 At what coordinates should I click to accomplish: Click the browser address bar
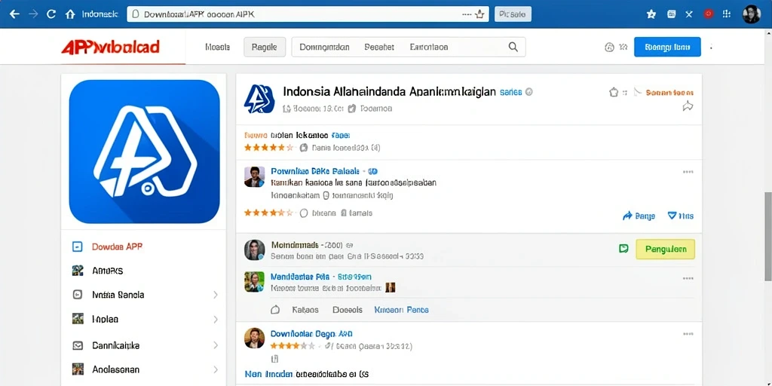click(x=308, y=14)
